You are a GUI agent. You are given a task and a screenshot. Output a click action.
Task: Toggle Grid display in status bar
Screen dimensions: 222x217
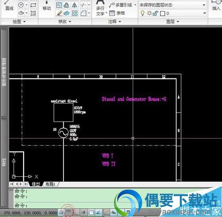[68, 213]
